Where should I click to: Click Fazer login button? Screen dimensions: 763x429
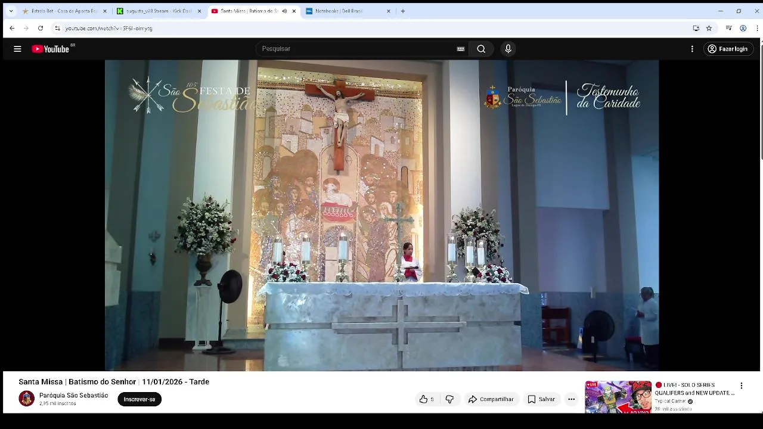pyautogui.click(x=727, y=49)
